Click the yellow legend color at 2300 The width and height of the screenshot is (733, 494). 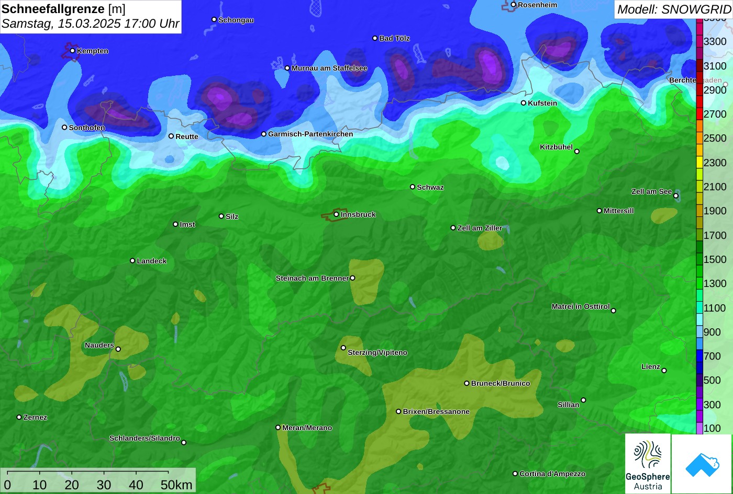tap(699, 162)
